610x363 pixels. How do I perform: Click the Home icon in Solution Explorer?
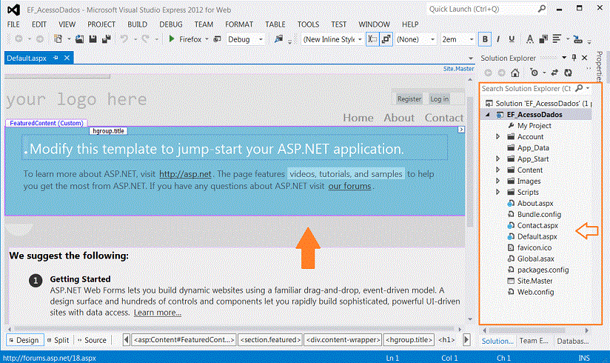515,73
